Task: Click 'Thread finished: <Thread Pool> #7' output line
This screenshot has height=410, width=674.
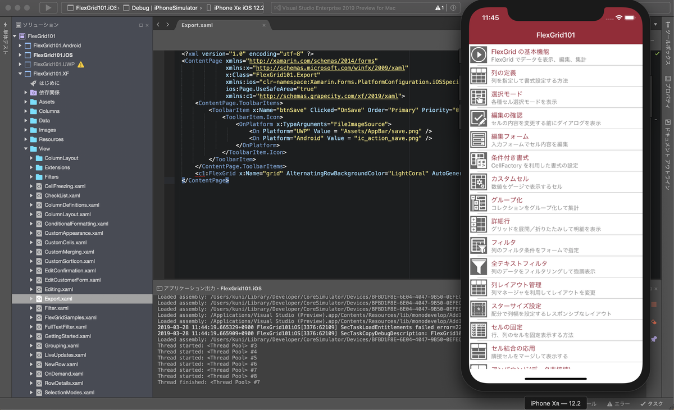Action: pyautogui.click(x=208, y=382)
